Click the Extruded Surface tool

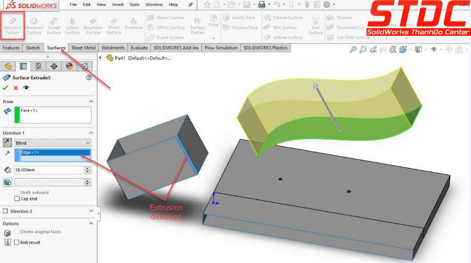point(13,26)
